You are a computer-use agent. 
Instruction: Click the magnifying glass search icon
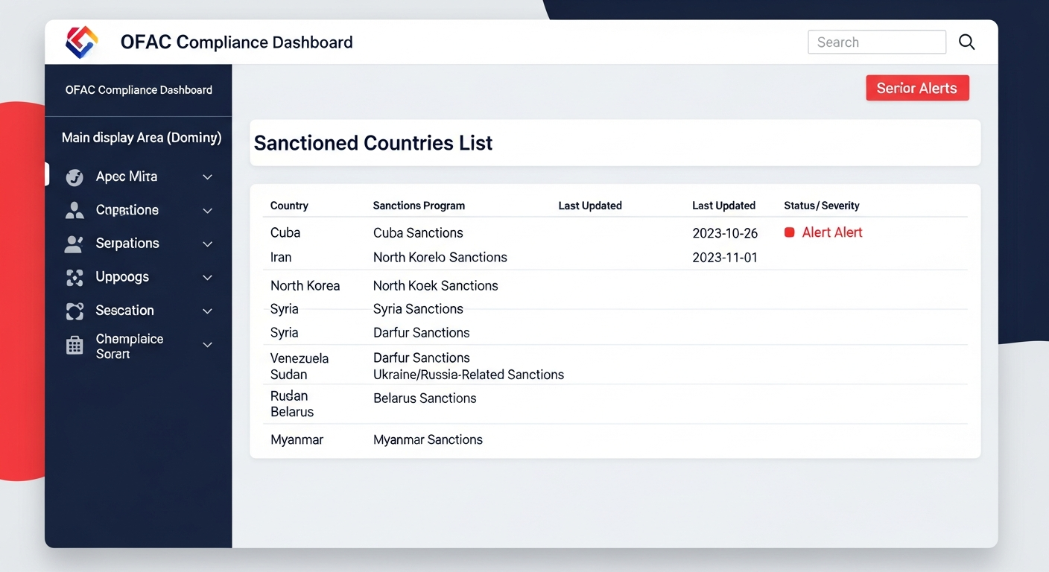(x=966, y=42)
